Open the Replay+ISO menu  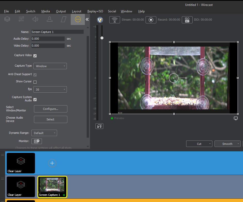click(95, 11)
